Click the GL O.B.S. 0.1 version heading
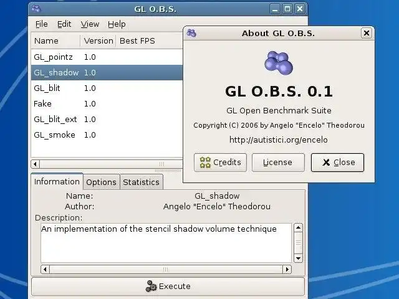The image size is (399, 299). tap(279, 92)
